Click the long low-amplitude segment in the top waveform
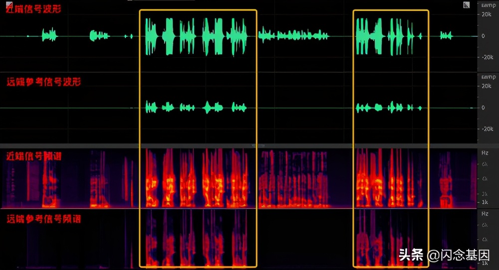This screenshot has width=499, height=270. point(293,35)
